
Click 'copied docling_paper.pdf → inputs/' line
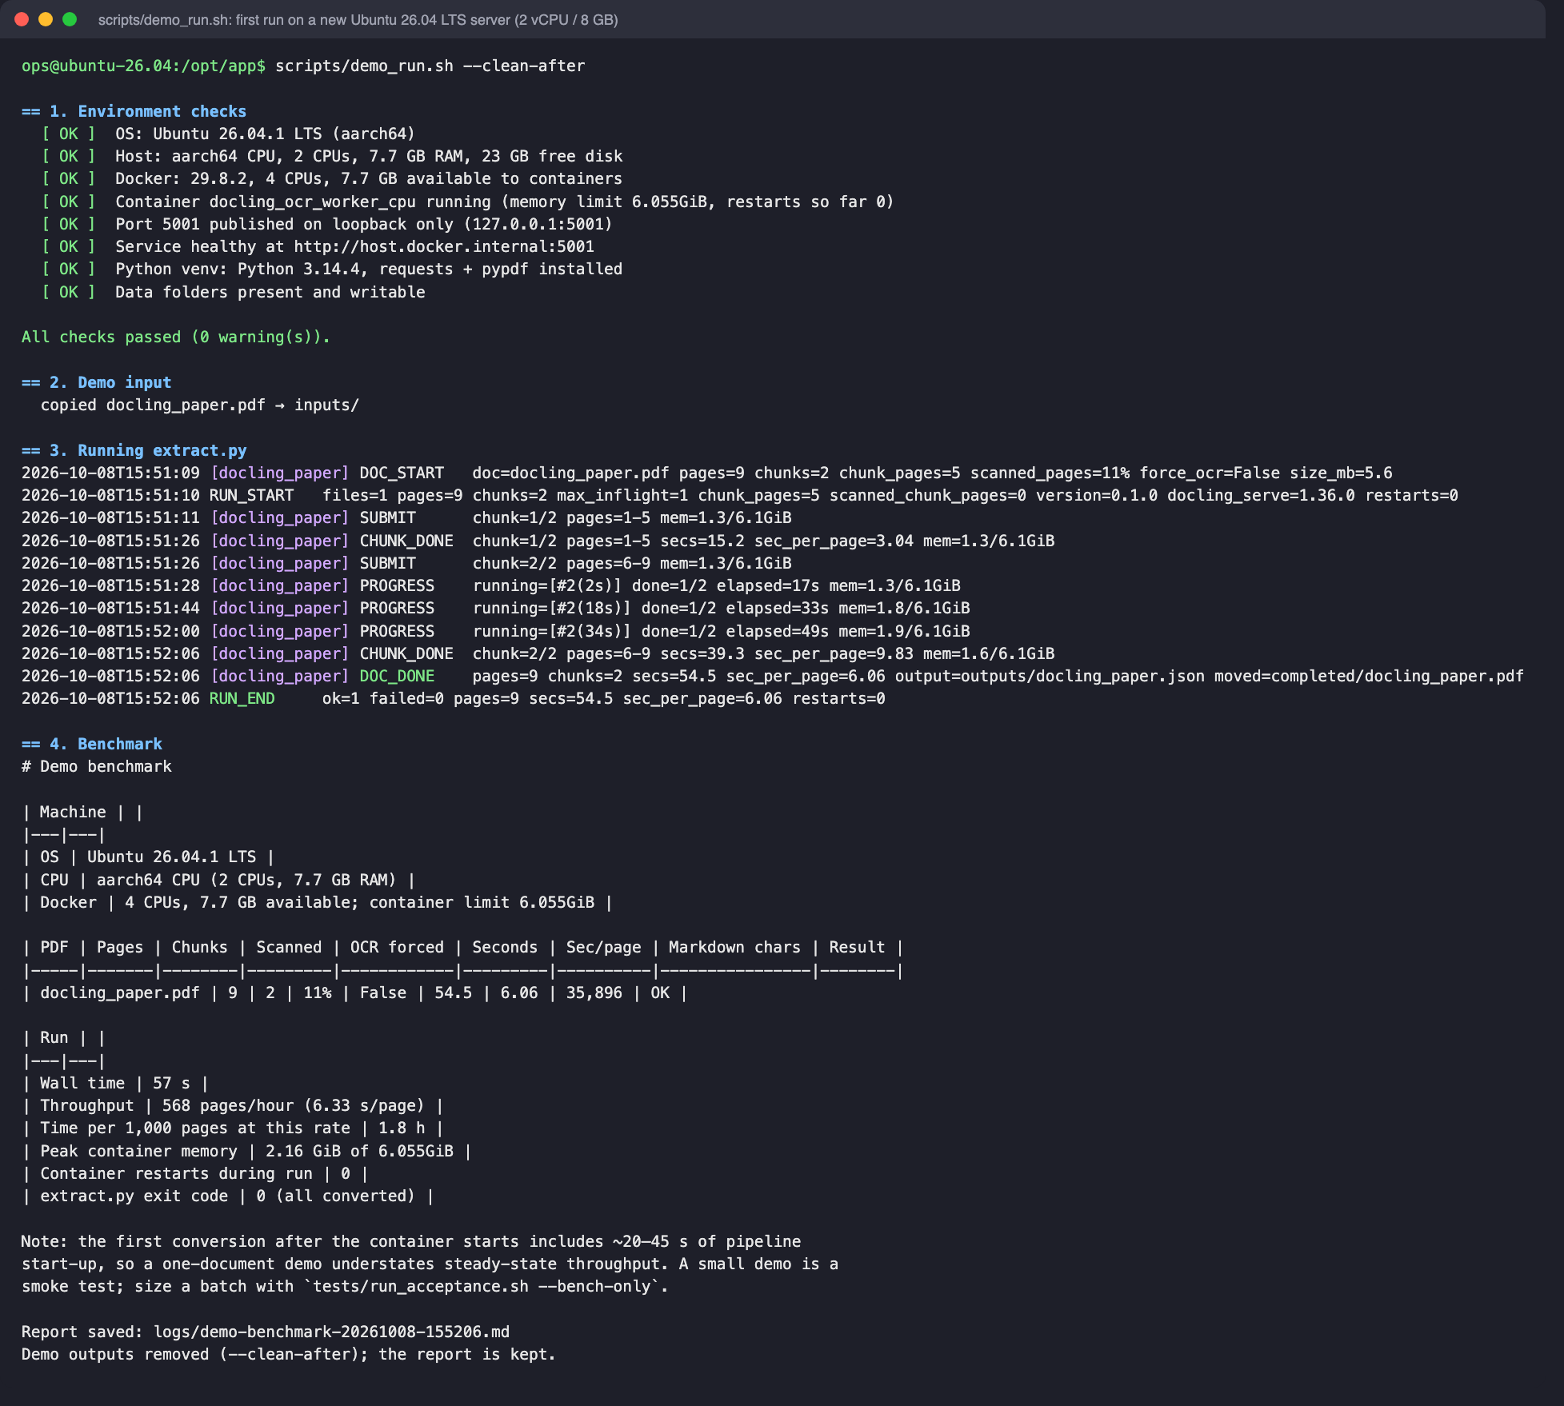(x=200, y=405)
